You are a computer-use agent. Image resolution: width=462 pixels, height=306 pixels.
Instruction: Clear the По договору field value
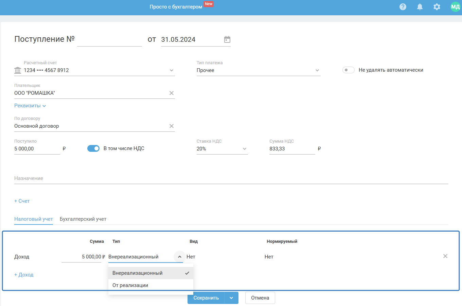pyautogui.click(x=172, y=126)
